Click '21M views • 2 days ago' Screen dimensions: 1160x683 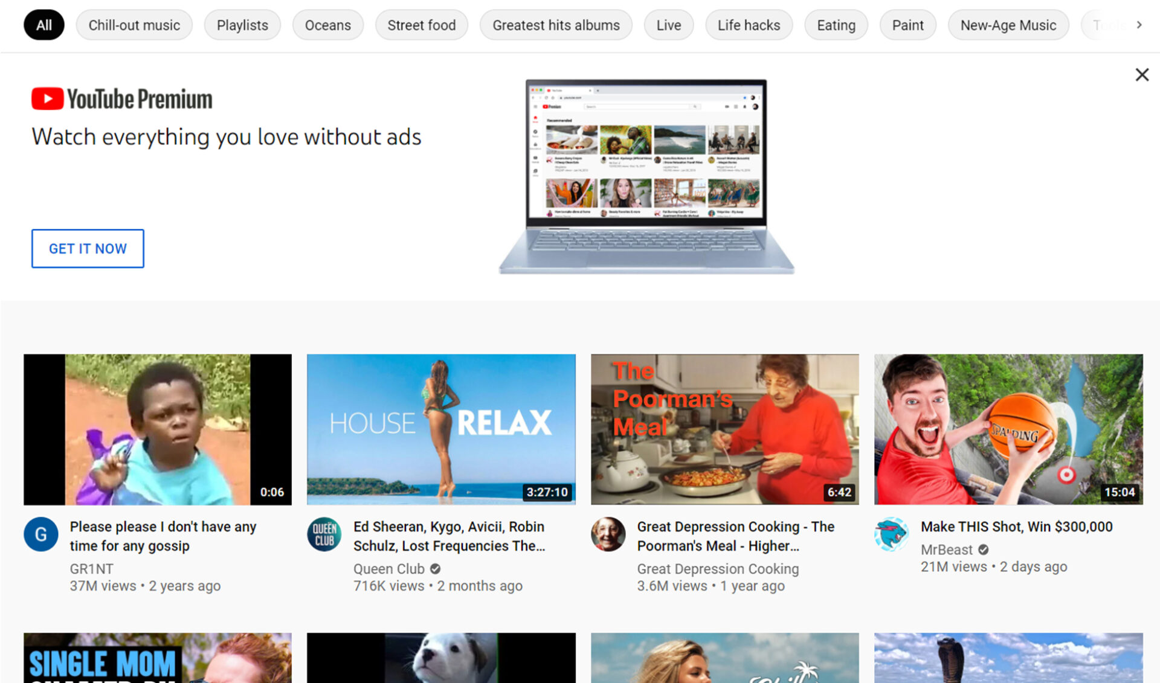point(994,566)
